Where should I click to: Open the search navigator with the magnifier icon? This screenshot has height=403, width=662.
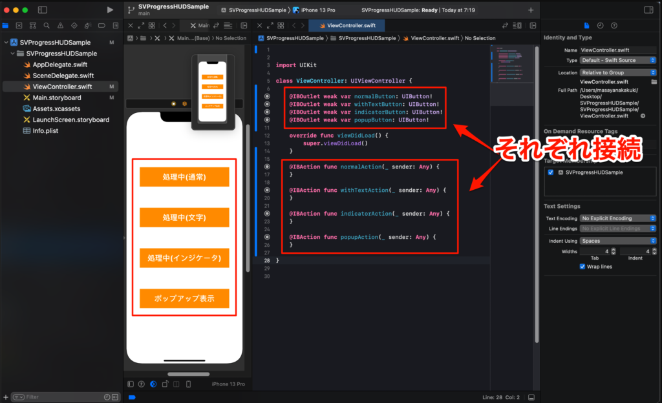click(47, 25)
